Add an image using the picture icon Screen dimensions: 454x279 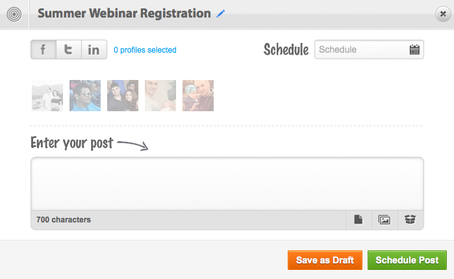coord(385,220)
